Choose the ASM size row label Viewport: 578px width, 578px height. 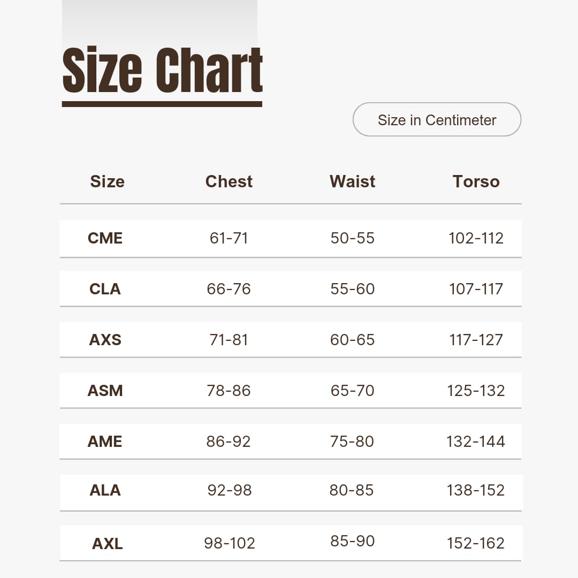tap(105, 391)
